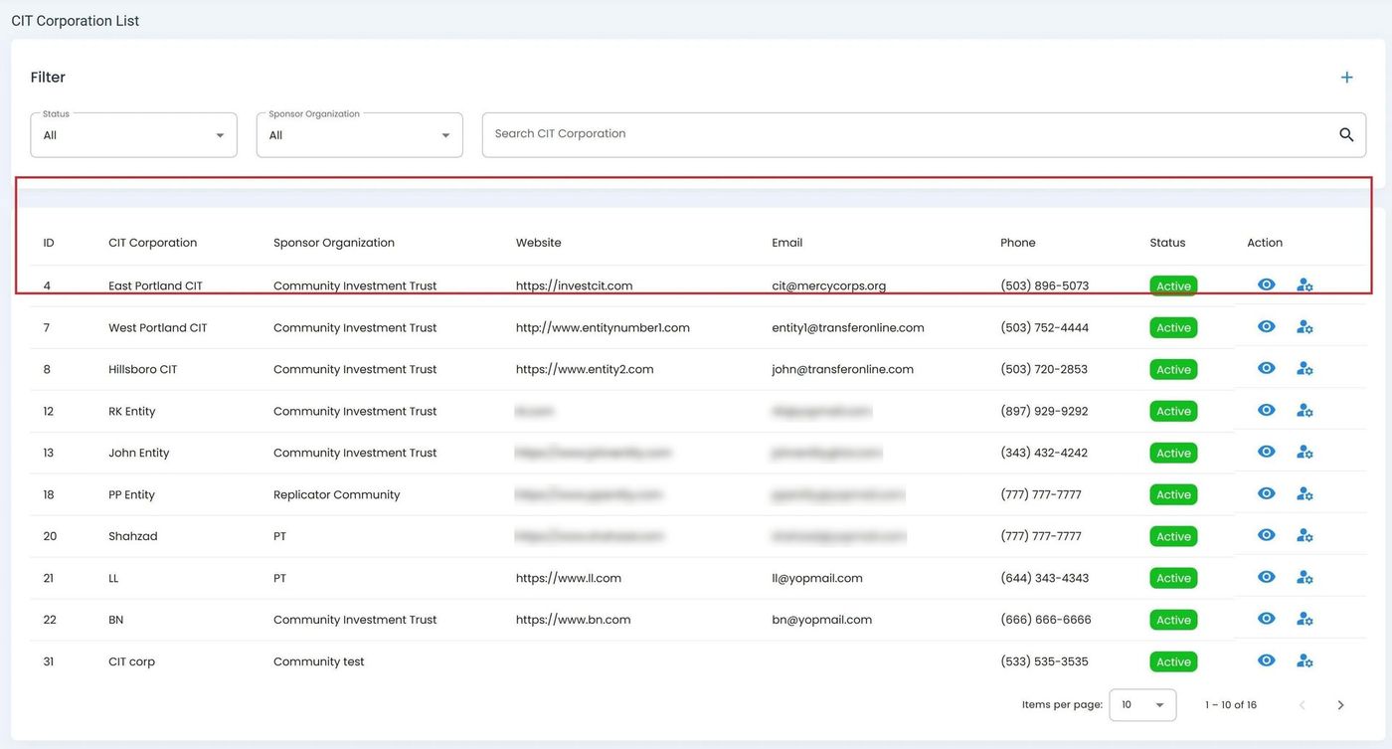The width and height of the screenshot is (1392, 749).
Task: Expand the Sponsor Organization dropdown
Action: click(359, 135)
